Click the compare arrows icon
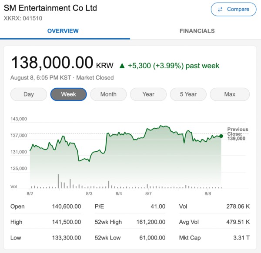Image resolution: width=261 pixels, height=253 pixels. [x=220, y=9]
